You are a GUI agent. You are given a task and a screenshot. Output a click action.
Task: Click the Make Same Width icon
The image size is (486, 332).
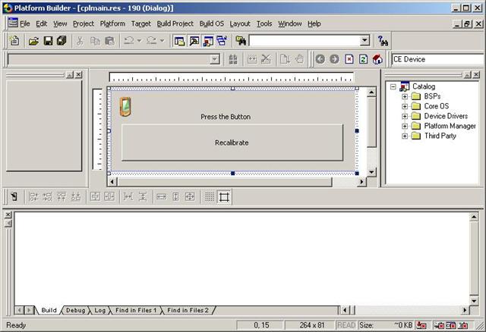point(161,196)
